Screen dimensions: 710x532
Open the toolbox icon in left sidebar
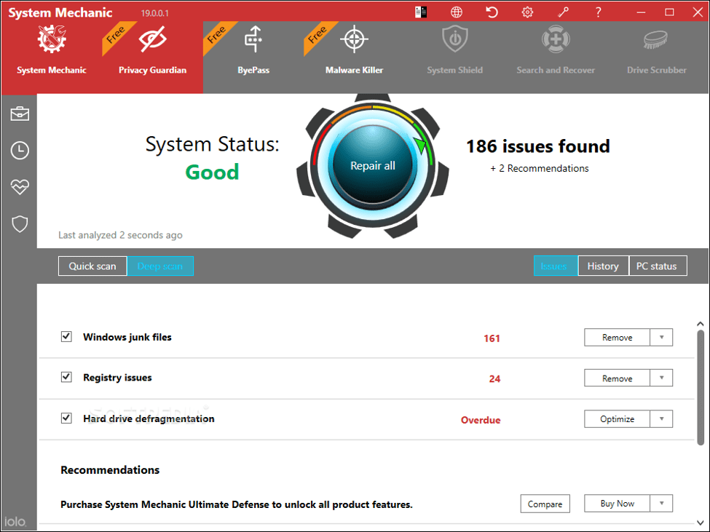tap(19, 114)
